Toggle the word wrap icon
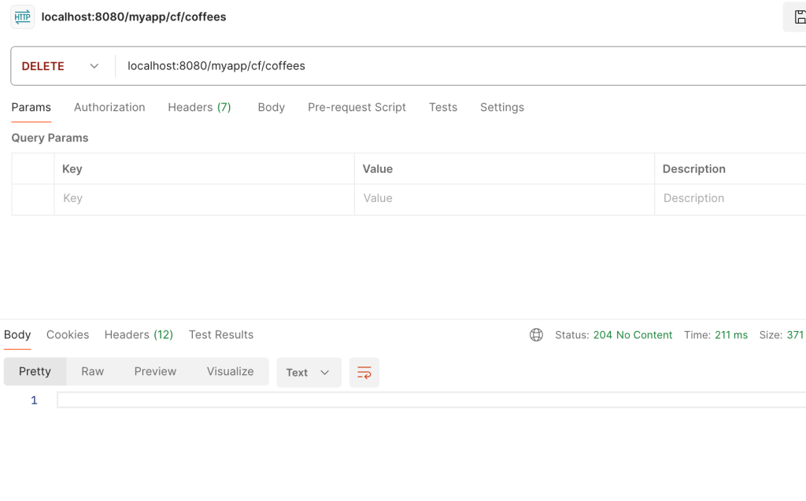The height and width of the screenshot is (501, 806). (x=364, y=373)
